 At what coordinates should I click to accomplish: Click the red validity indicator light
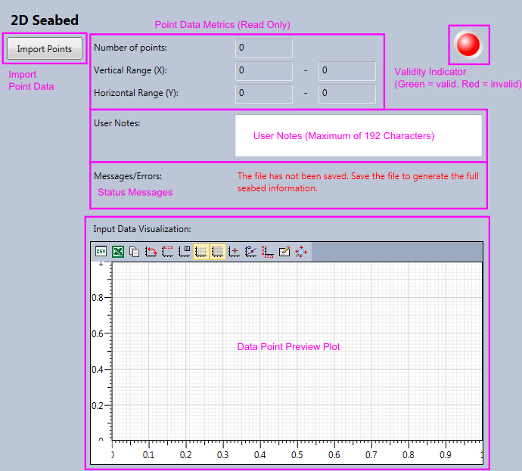point(468,45)
